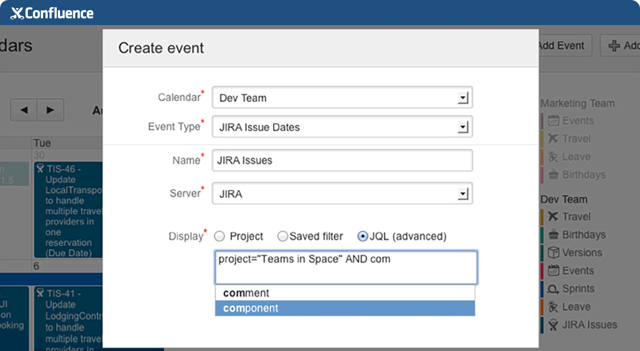Click the color bar beside Dev Team Versions

tap(542, 252)
